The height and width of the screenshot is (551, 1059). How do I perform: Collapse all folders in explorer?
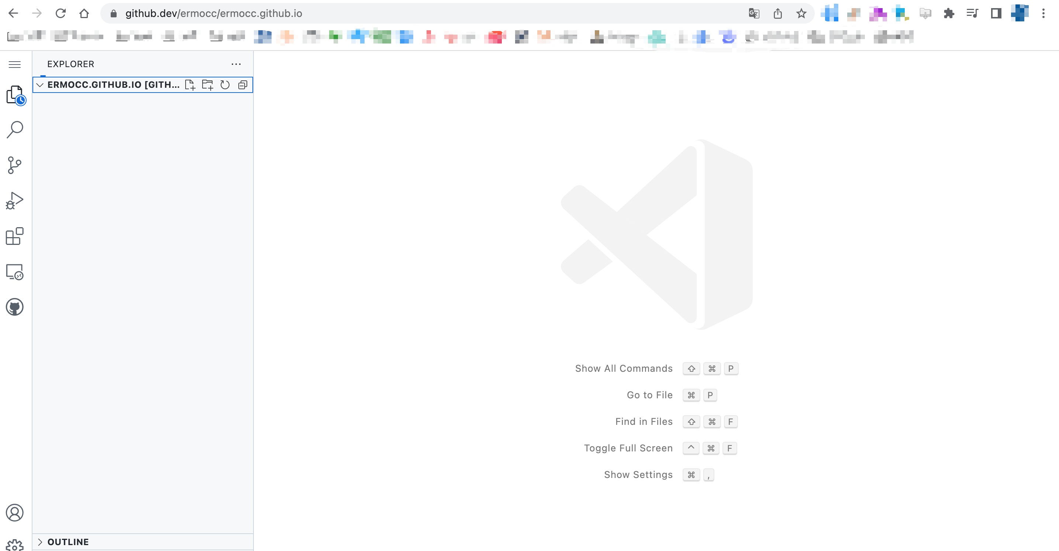(242, 85)
